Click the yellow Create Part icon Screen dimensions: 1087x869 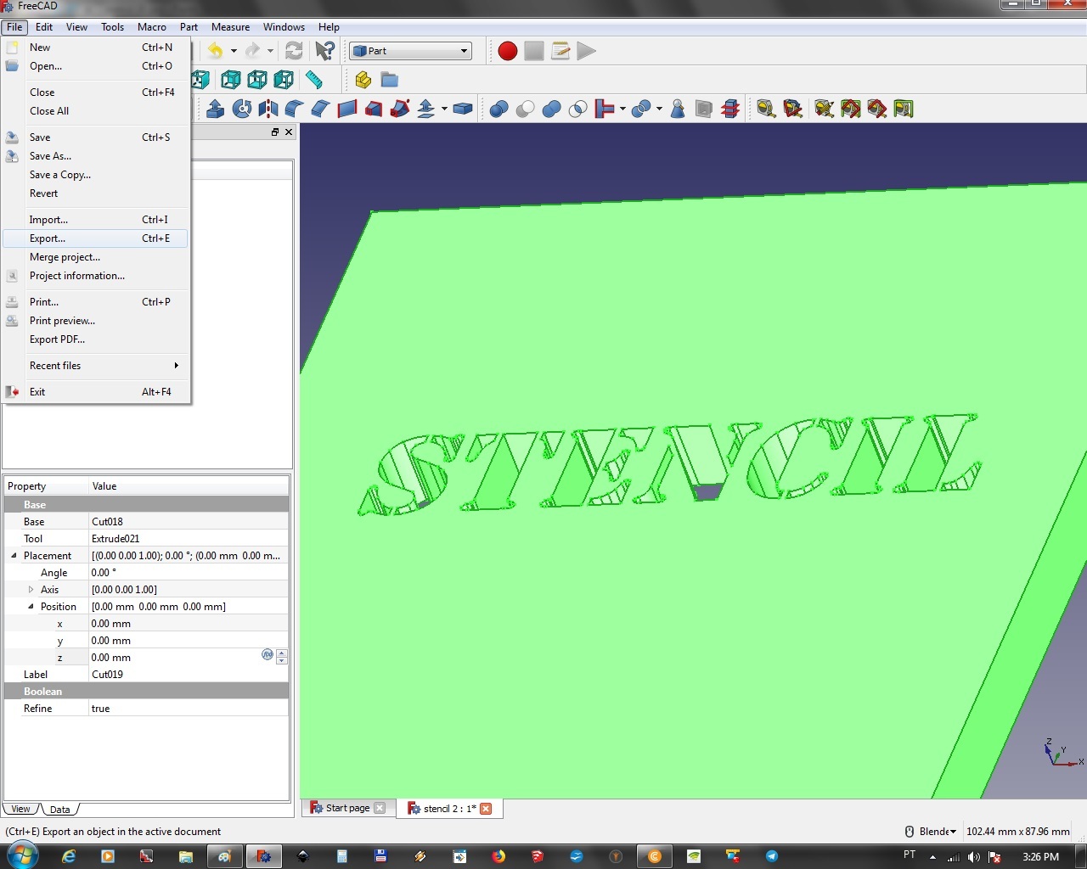[363, 80]
